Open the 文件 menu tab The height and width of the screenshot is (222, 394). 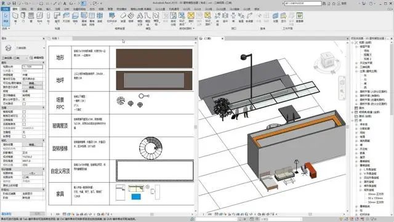[5, 9]
